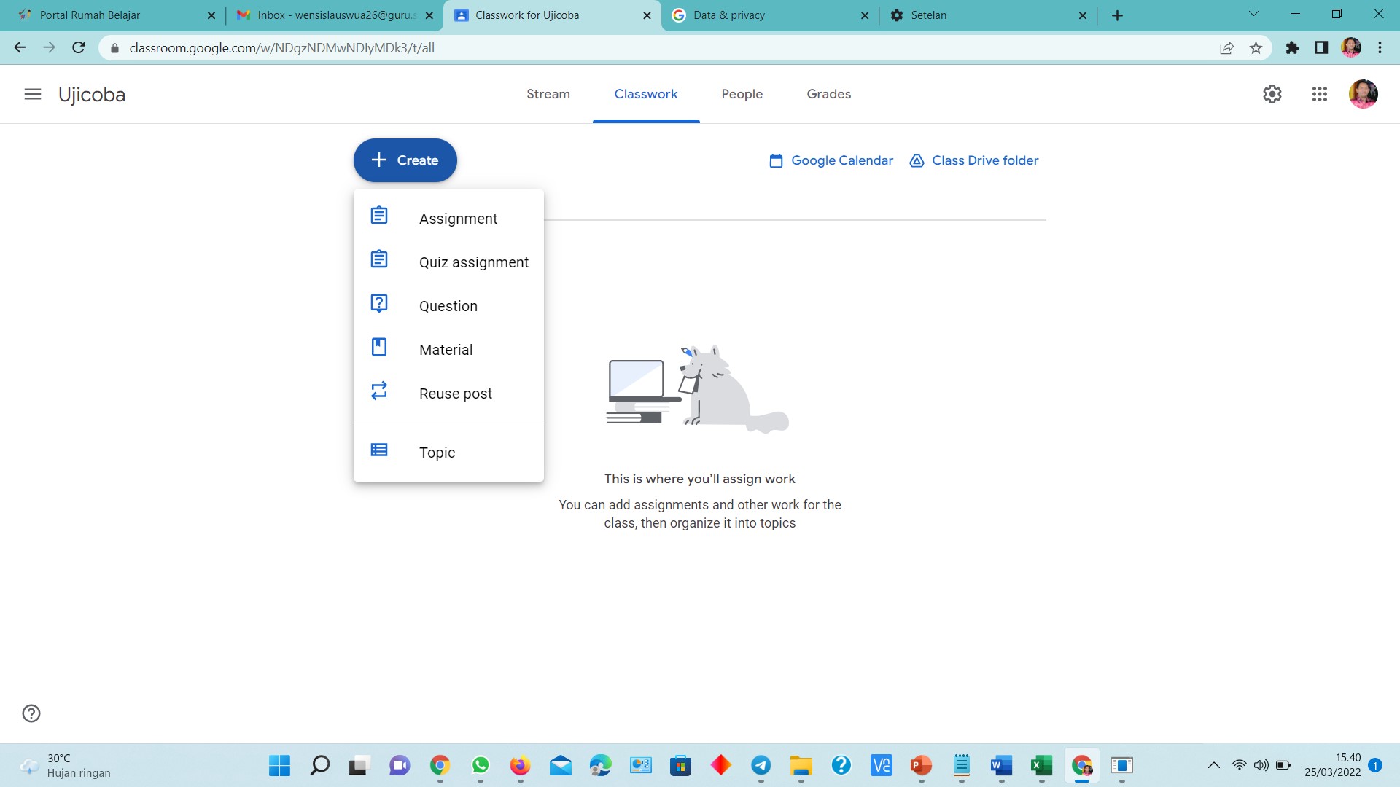Viewport: 1400px width, 787px height.
Task: Switch to the Grades tab
Action: 828,94
